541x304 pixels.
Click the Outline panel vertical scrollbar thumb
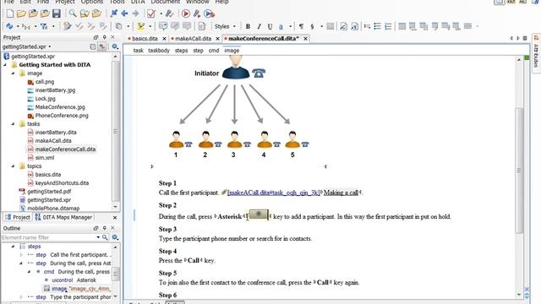(116, 274)
